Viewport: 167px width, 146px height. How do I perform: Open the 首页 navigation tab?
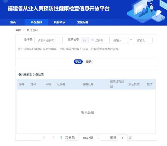tap(13, 22)
